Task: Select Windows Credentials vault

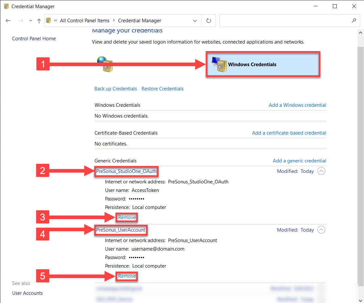Action: point(263,65)
